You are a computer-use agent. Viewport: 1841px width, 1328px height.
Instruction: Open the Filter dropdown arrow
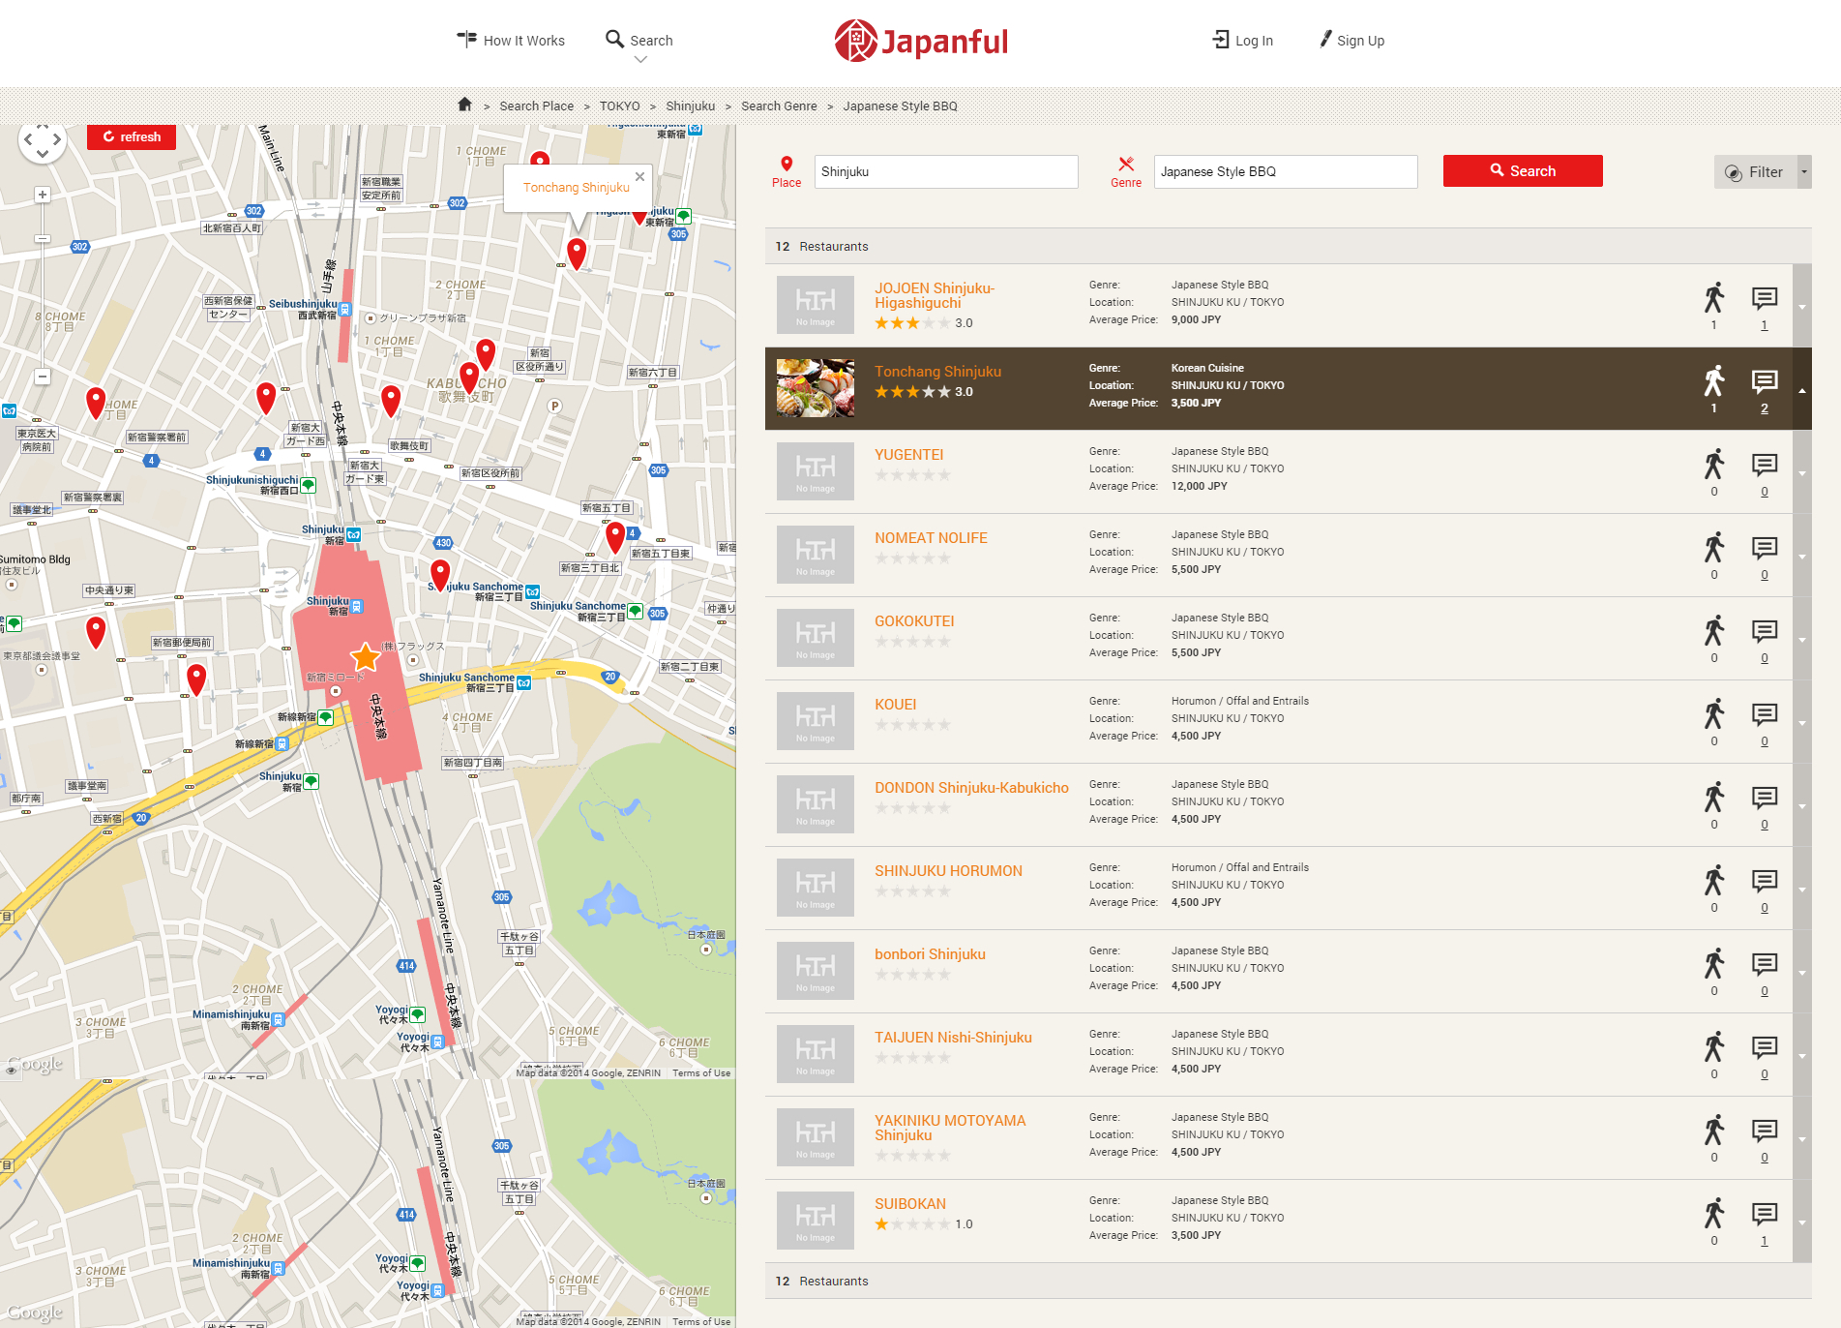(1804, 171)
